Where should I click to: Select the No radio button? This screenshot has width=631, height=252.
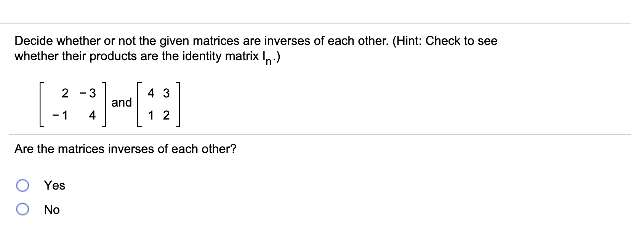point(23,209)
